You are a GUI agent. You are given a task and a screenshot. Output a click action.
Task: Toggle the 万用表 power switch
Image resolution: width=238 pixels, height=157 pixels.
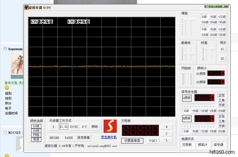click(187, 145)
